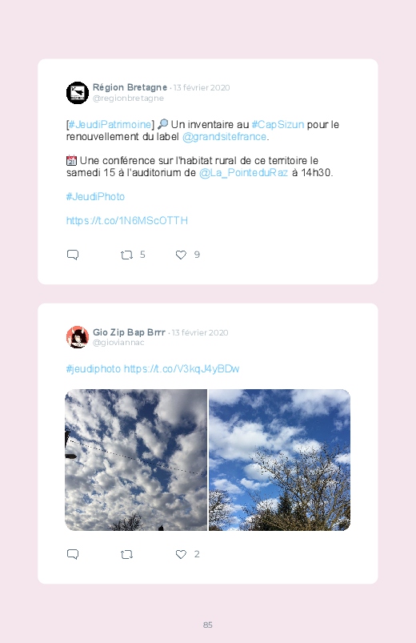Follow the https://t.co/1N6MScOTTH link

[x=127, y=221]
